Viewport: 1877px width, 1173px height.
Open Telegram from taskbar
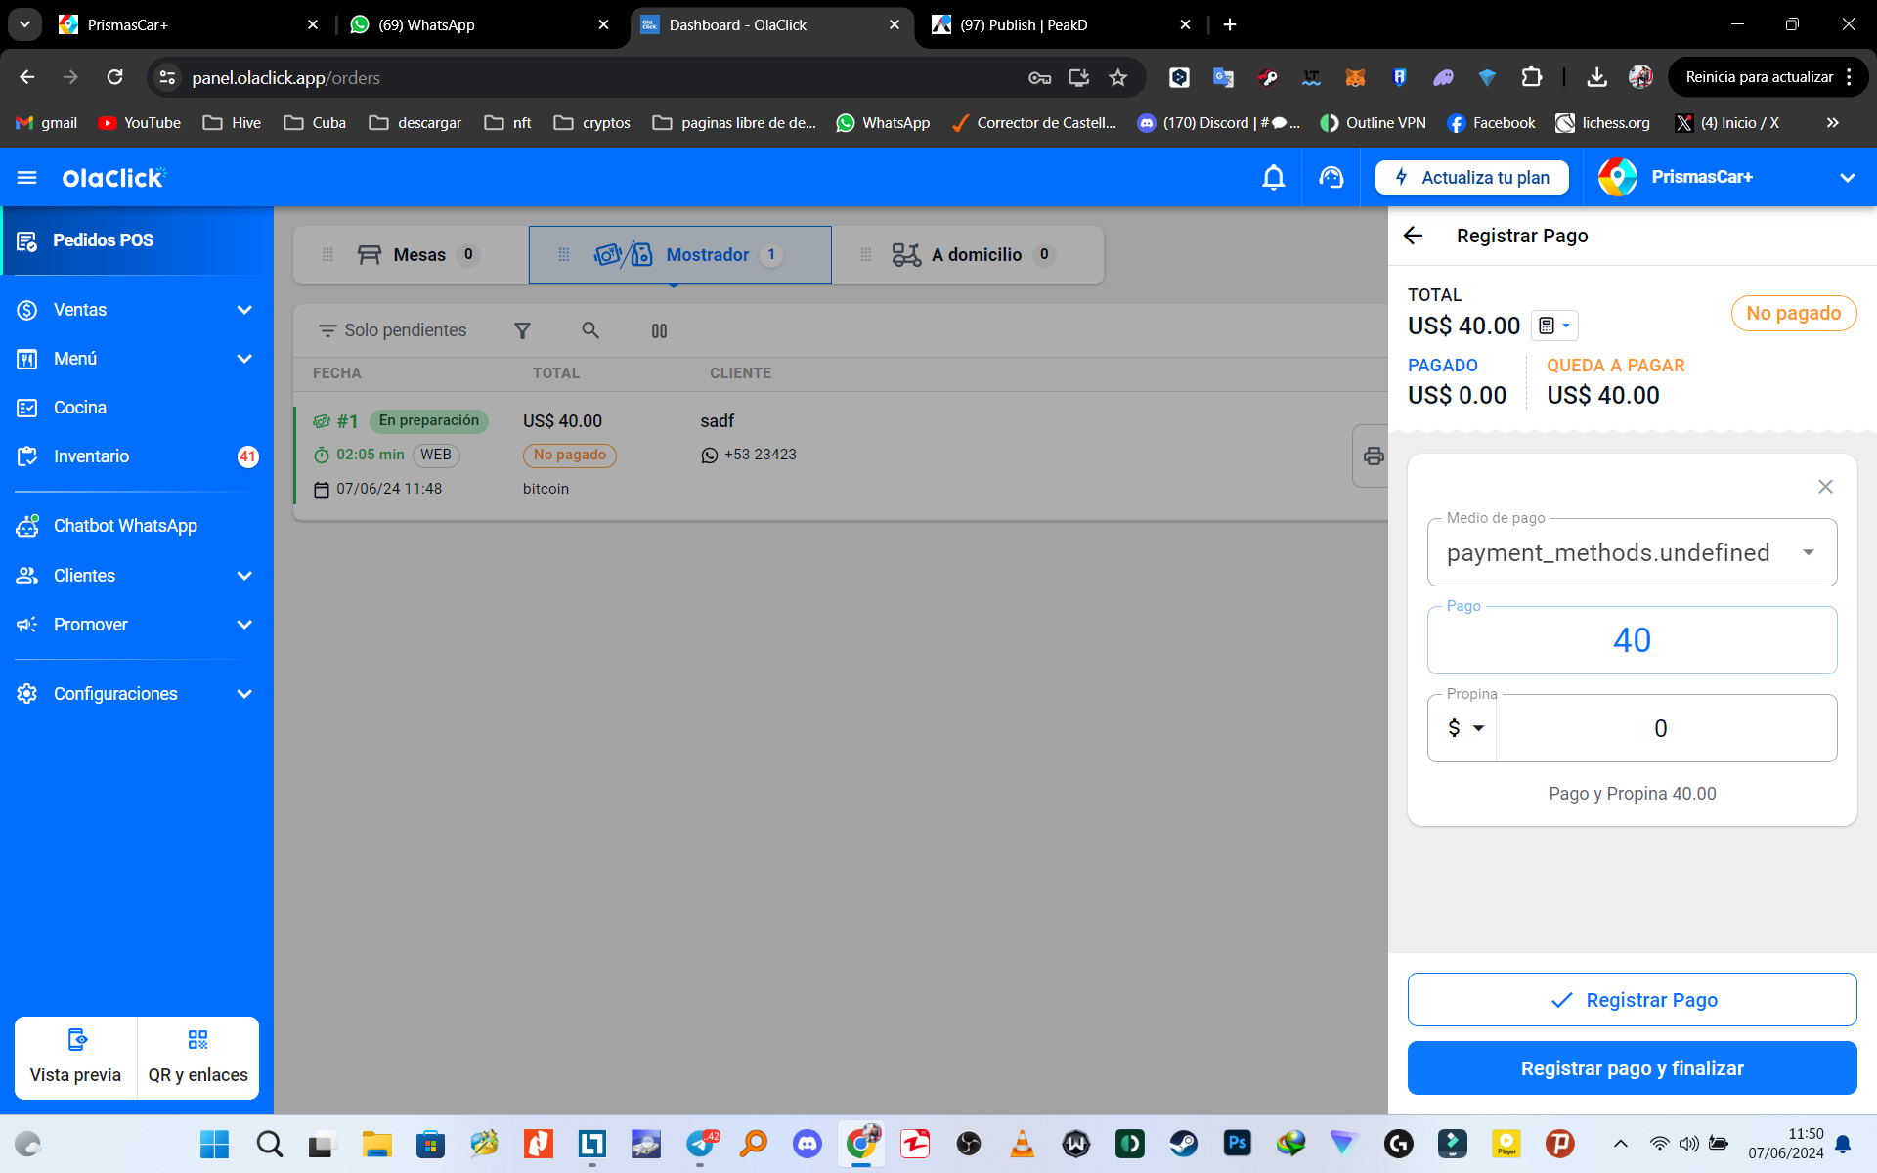click(701, 1144)
